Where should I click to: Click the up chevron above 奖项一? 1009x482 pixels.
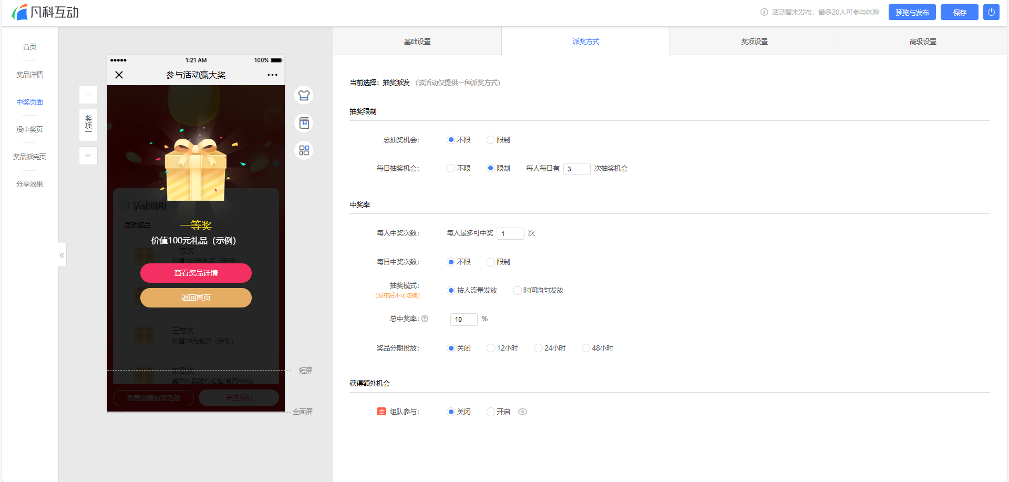coord(88,95)
